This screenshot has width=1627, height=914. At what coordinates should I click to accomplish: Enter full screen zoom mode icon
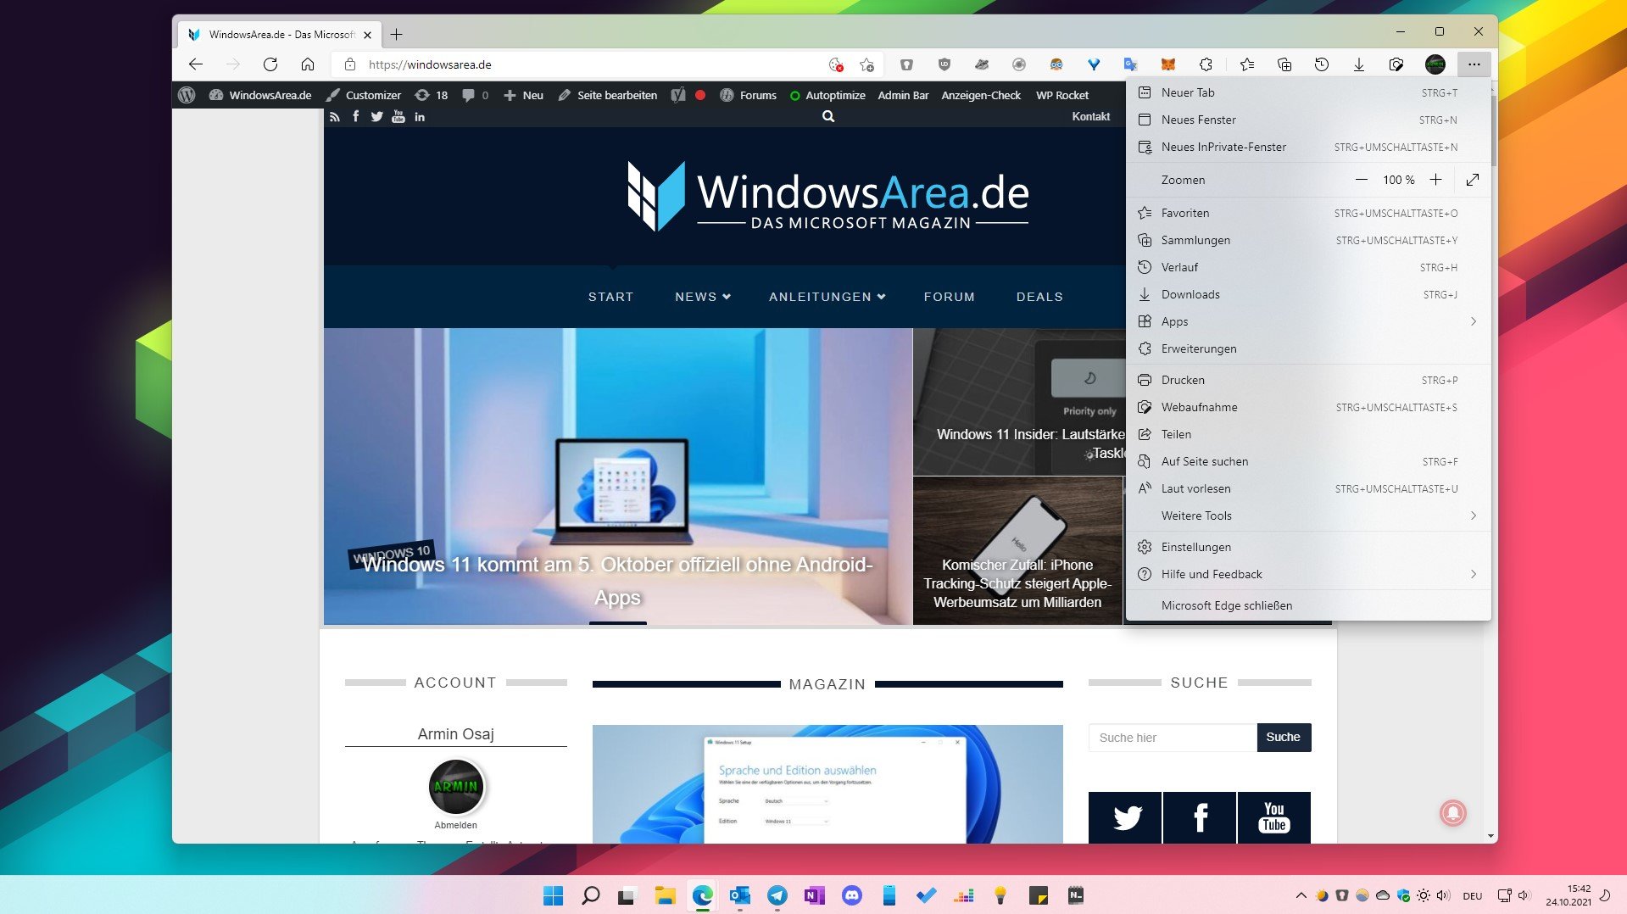click(x=1473, y=180)
